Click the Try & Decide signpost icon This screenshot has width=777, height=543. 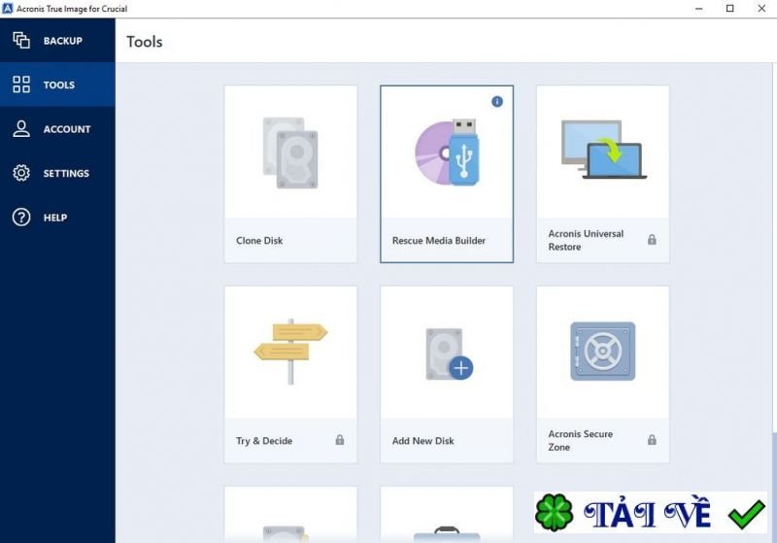point(290,352)
